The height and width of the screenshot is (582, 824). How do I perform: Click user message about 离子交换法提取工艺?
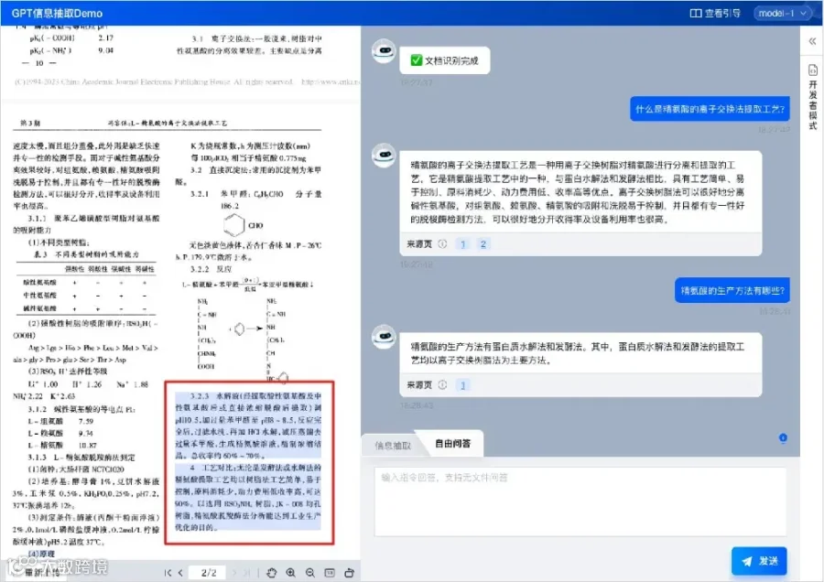coord(710,109)
